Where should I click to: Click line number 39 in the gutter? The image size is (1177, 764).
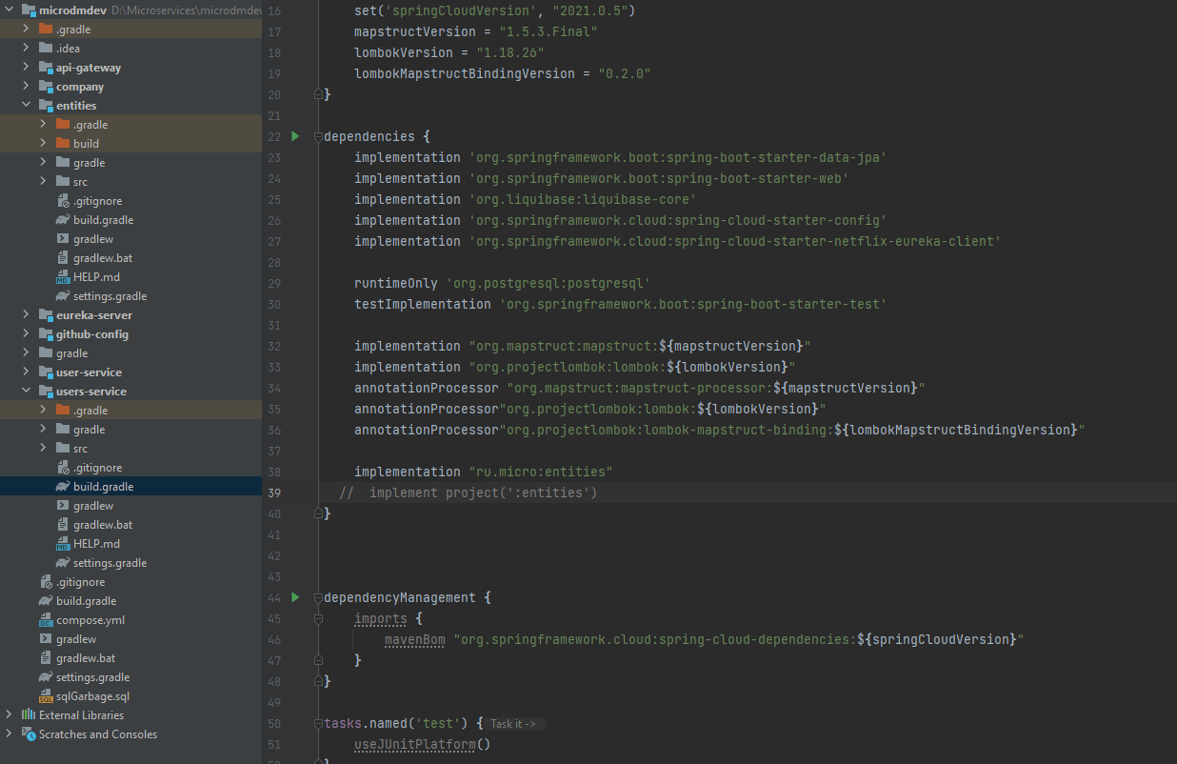[x=274, y=493]
